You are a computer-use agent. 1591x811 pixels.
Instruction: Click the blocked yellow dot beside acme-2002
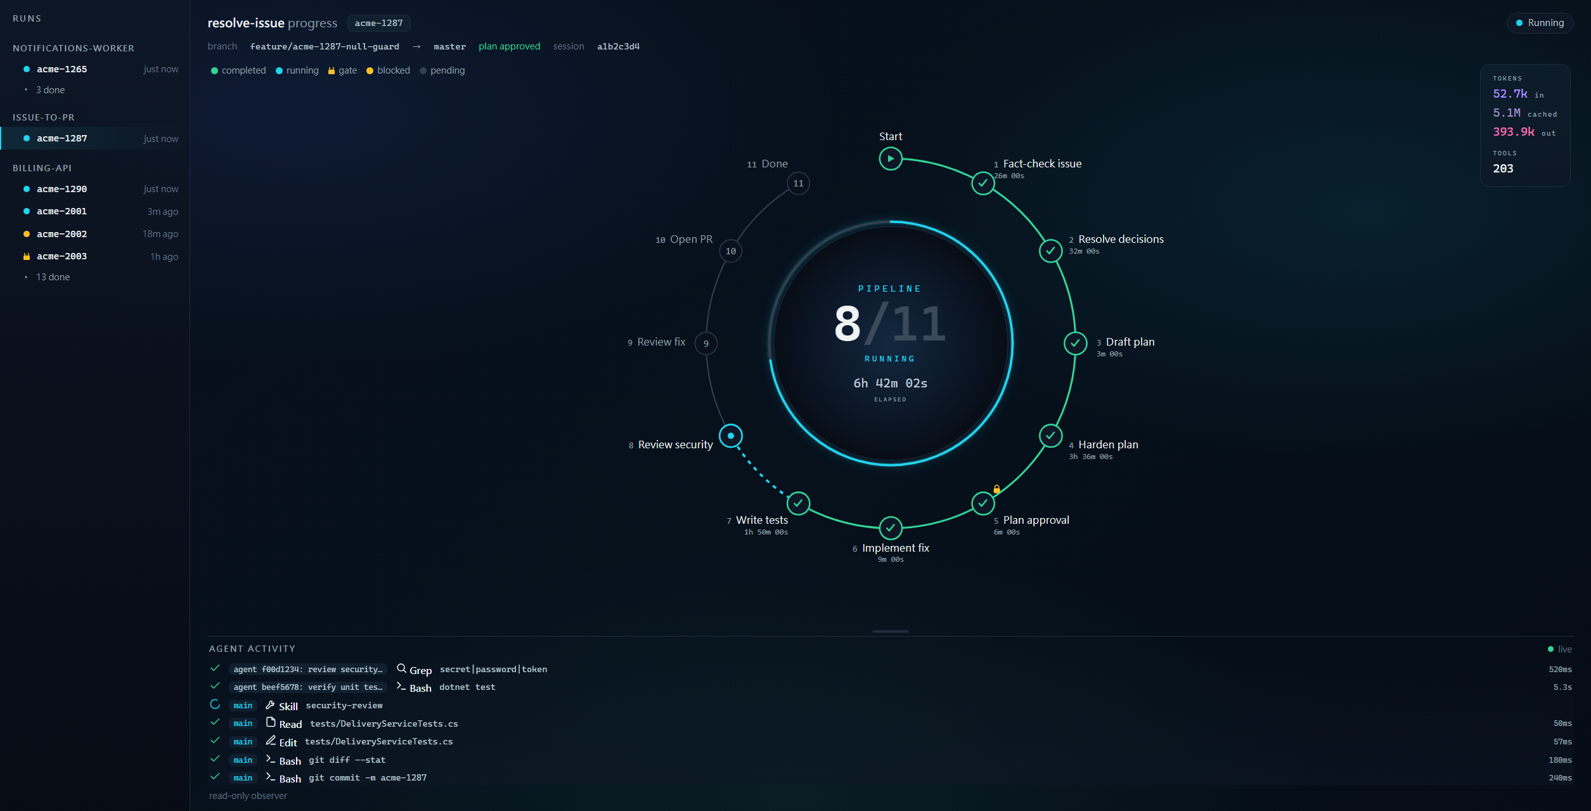[x=27, y=234]
